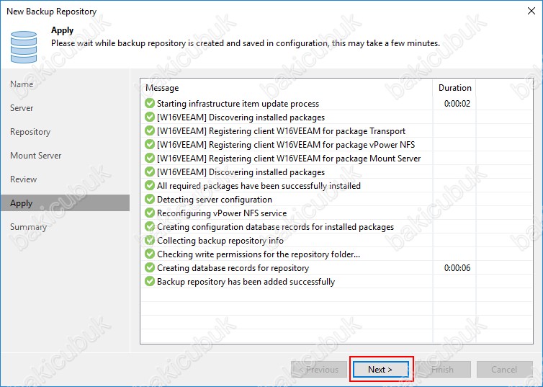Click the Duration column header

click(x=454, y=88)
